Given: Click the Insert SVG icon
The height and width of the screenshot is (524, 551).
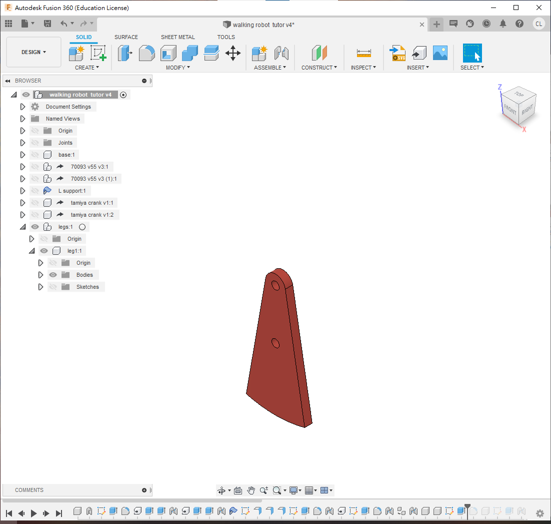Looking at the screenshot, I should (x=397, y=53).
